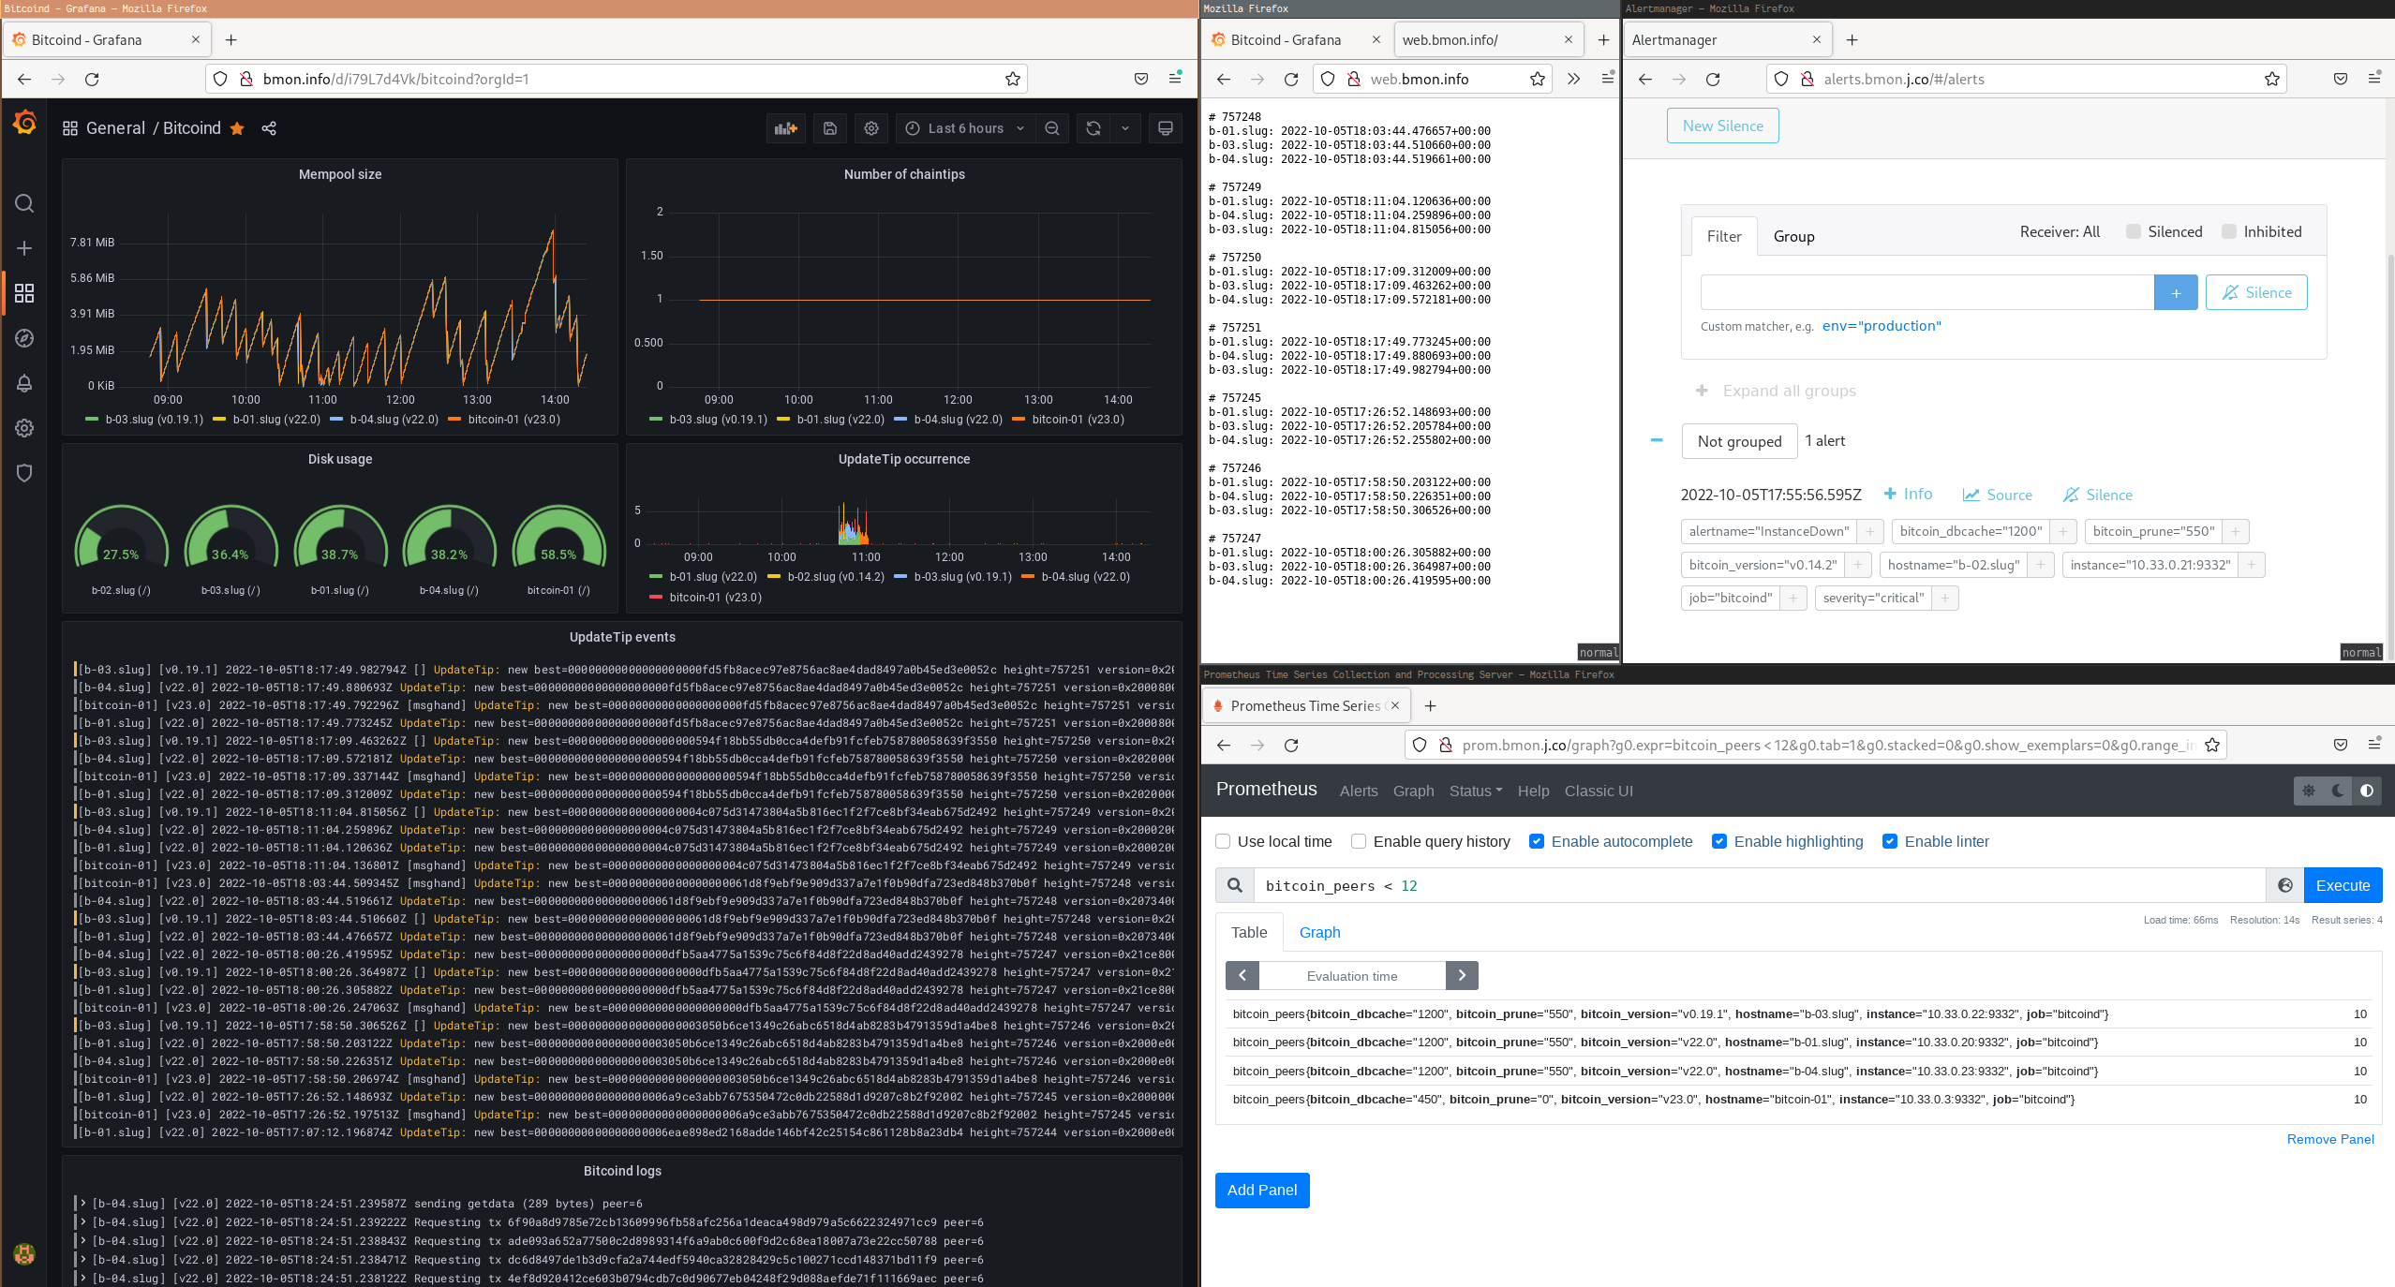Viewport: 2395px width, 1287px height.
Task: Enable the Use local time checkbox
Action: pos(1223,841)
